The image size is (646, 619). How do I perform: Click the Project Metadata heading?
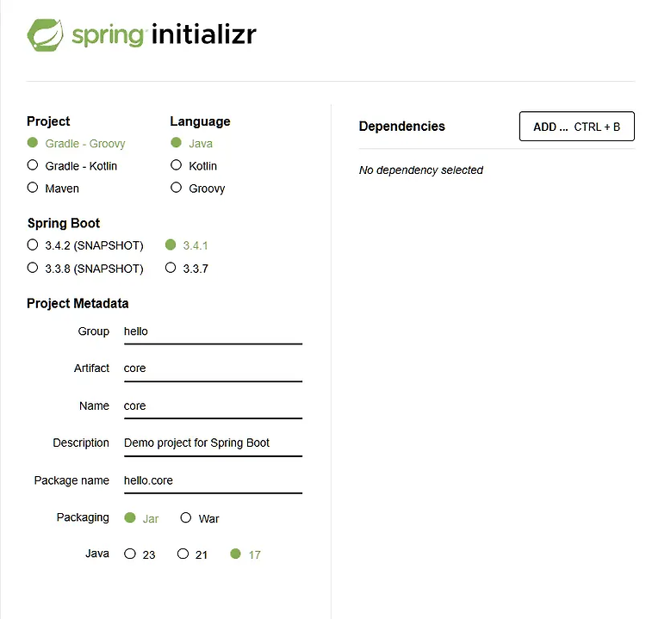(x=78, y=304)
